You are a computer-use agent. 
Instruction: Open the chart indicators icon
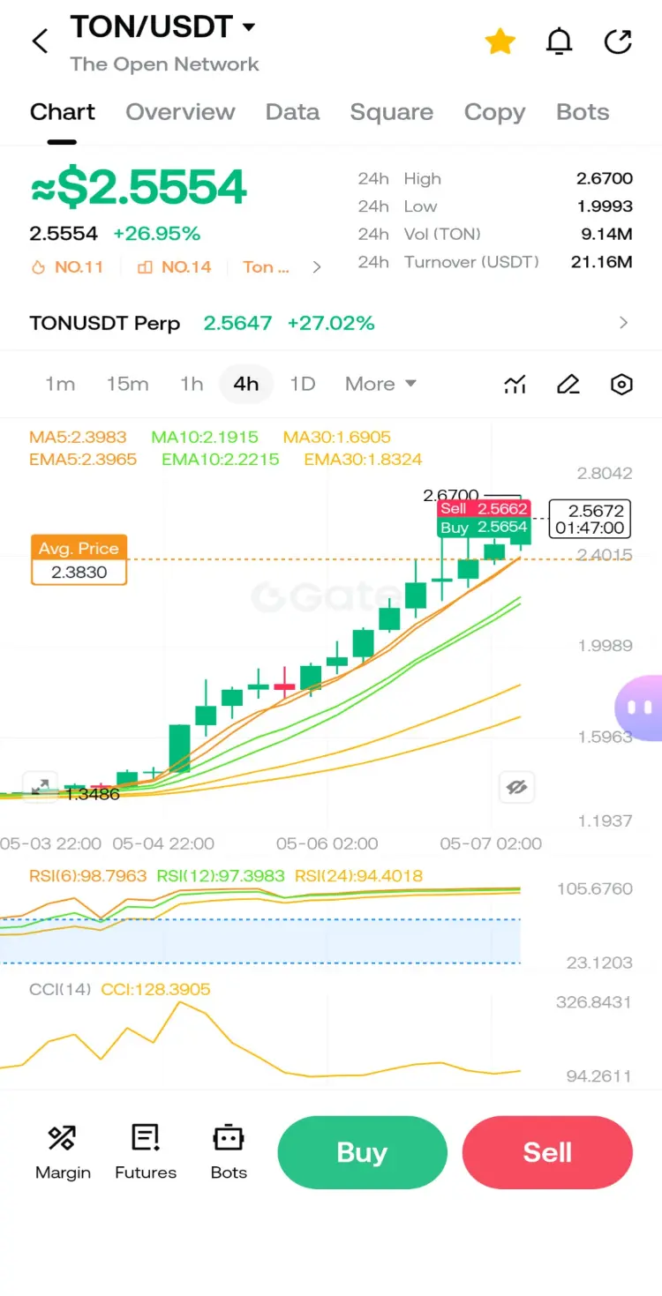515,385
